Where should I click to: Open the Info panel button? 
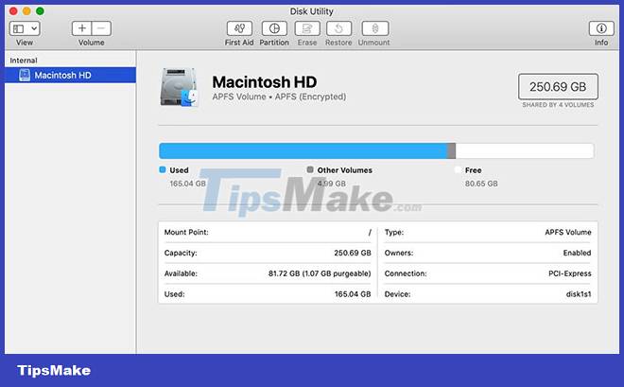click(601, 28)
